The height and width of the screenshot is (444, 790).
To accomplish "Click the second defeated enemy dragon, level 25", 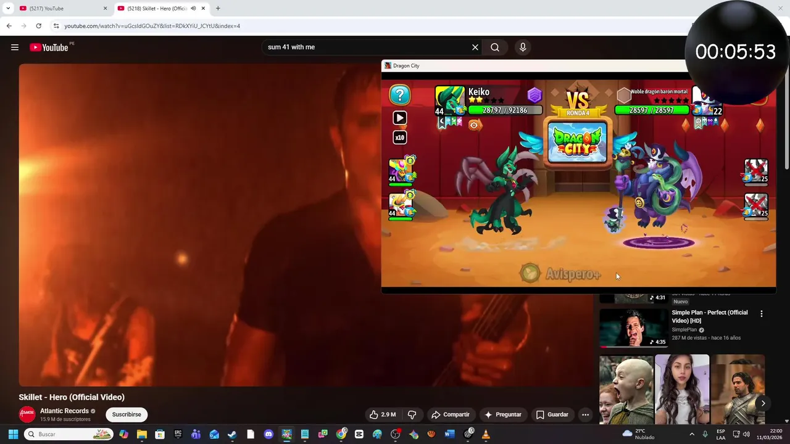I will tap(755, 205).
